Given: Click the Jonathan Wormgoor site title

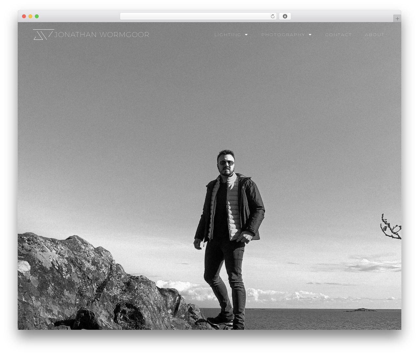Looking at the screenshot, I should pos(101,35).
